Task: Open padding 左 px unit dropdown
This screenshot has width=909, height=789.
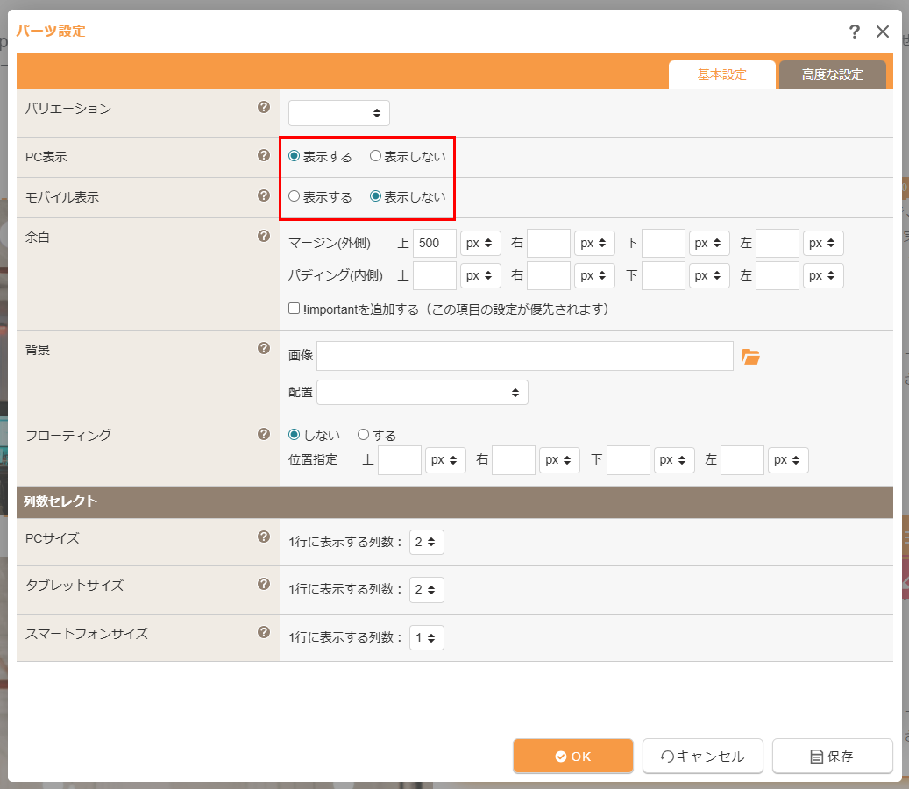Action: click(823, 275)
